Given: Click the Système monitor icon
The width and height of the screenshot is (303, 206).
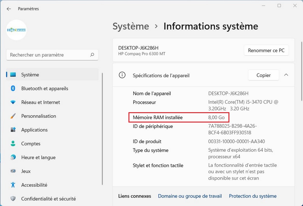Looking at the screenshot, I should point(13,74).
